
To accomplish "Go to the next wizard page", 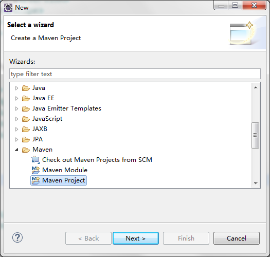I will point(136,238).
